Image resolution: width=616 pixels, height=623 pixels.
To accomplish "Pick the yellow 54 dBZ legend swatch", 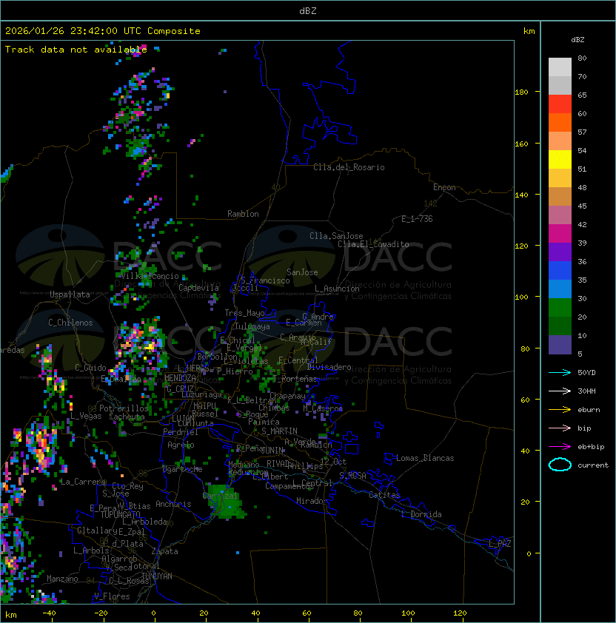I will coord(560,160).
